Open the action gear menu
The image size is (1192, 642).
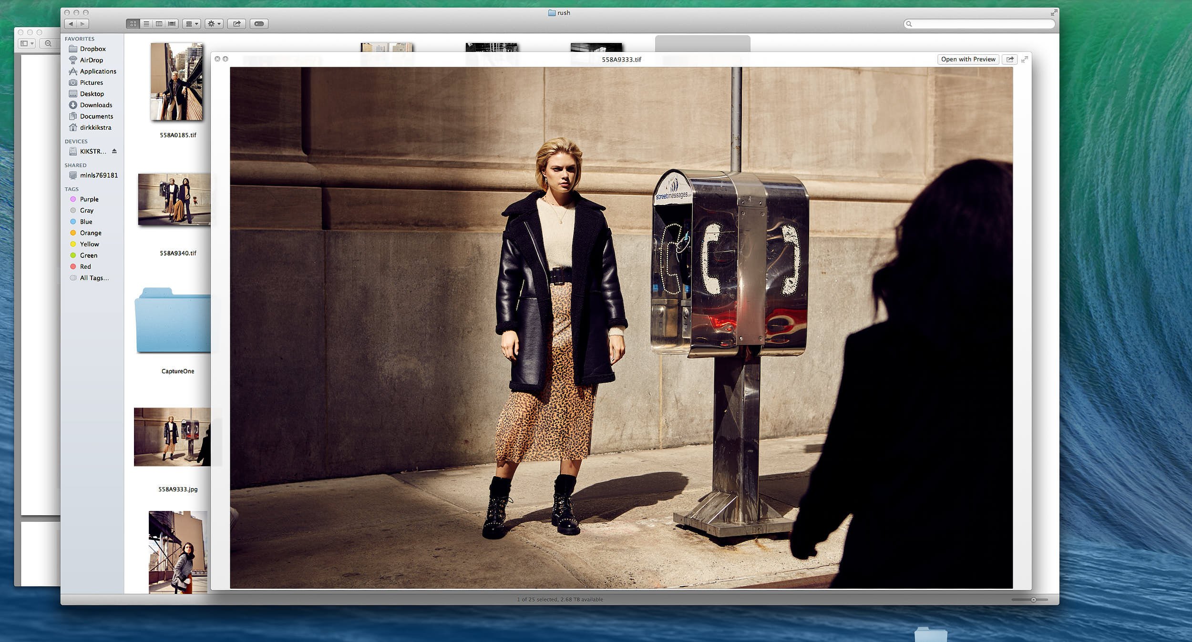214,24
